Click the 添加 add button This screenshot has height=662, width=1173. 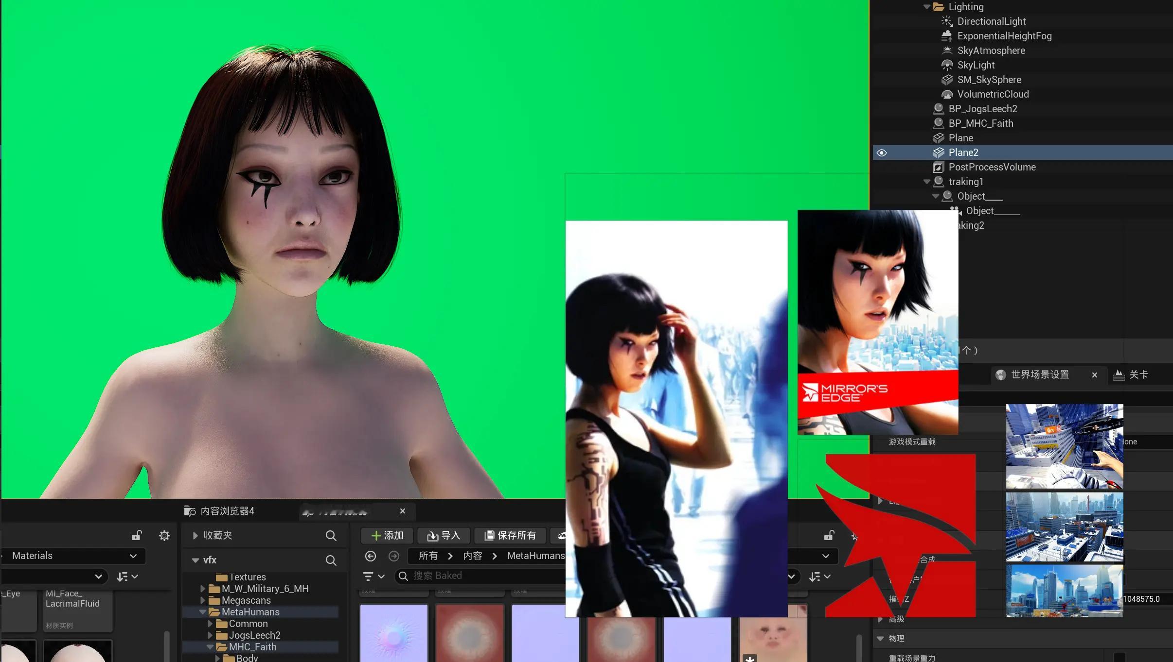click(387, 535)
